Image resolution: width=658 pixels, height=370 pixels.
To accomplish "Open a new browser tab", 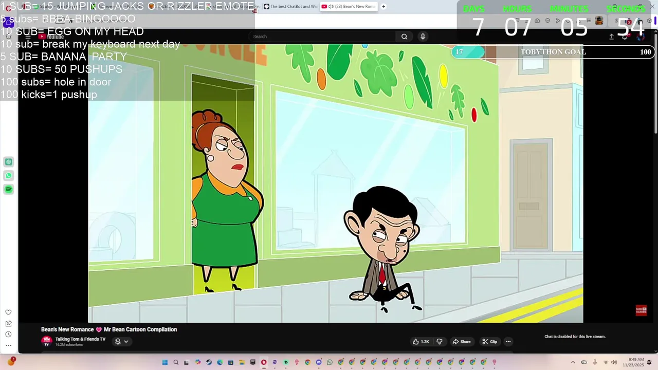I will tap(383, 7).
